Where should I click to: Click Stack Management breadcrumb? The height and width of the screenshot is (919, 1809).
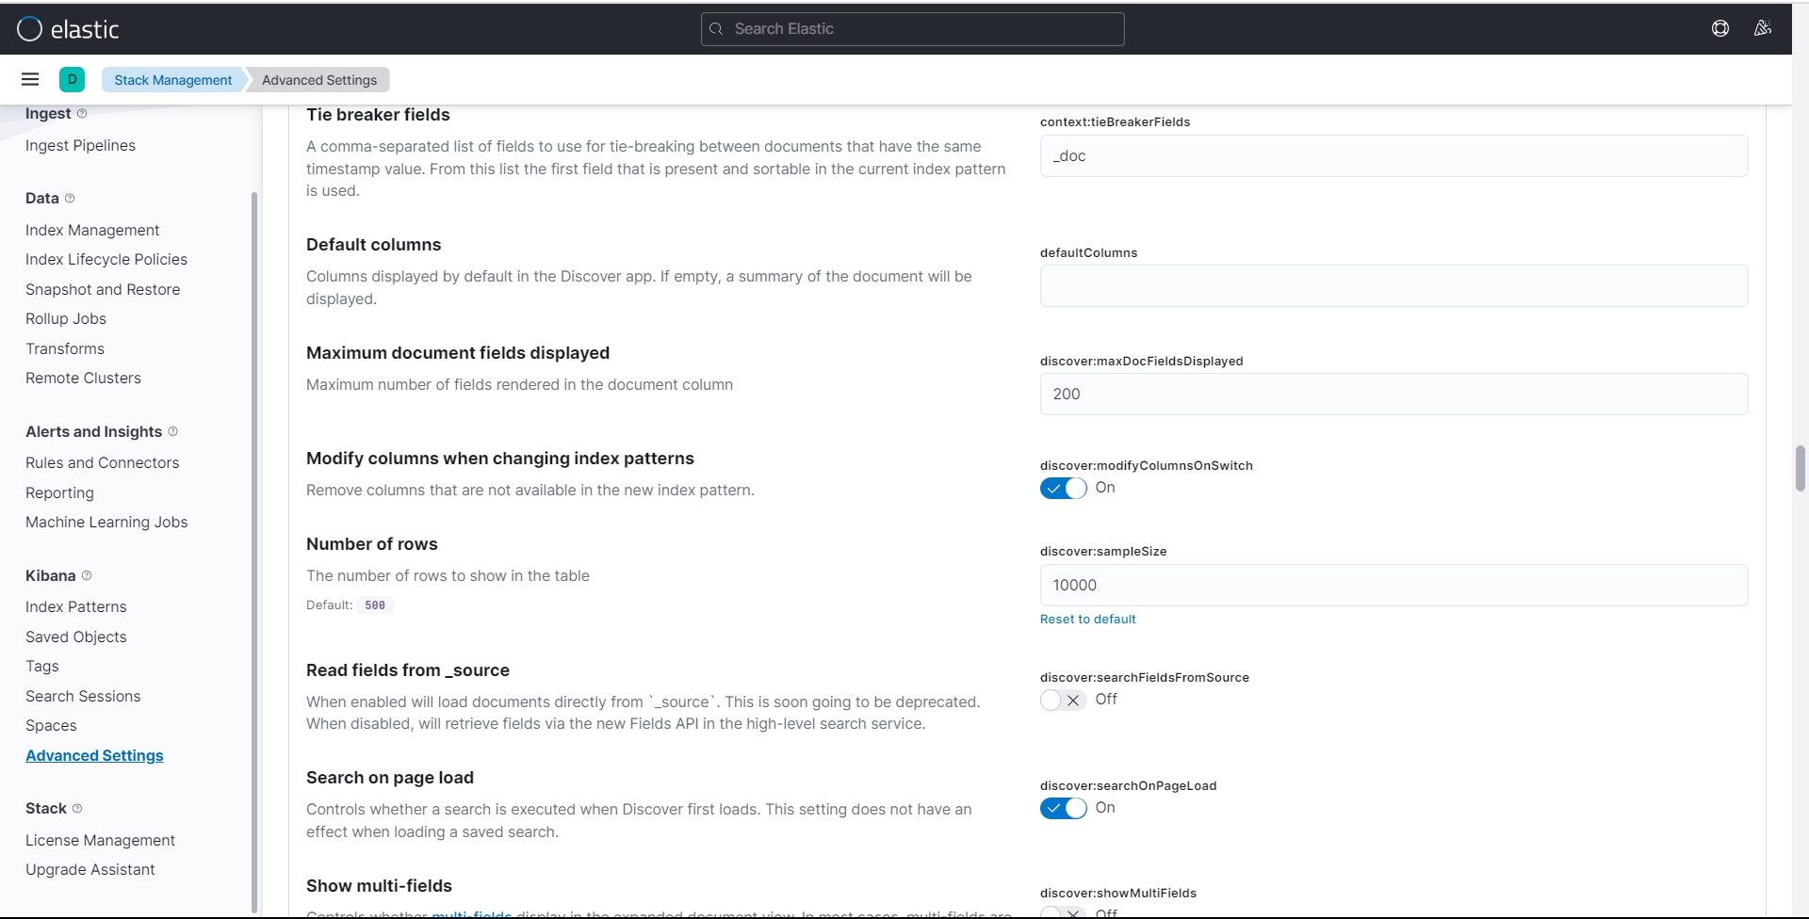pos(172,80)
